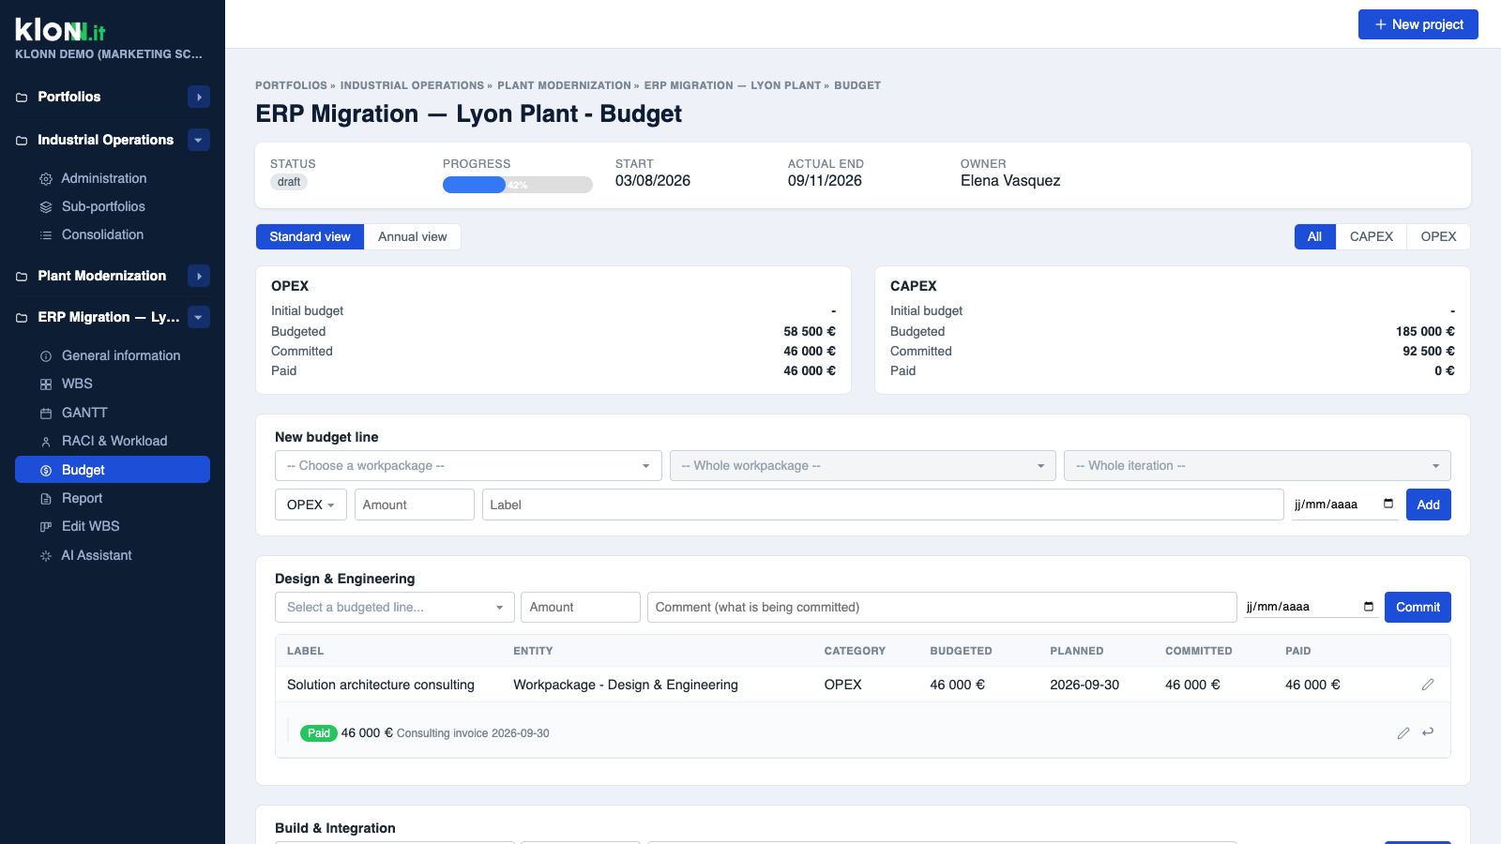Go to Industrial Operations breadcrumb link
The width and height of the screenshot is (1501, 844).
[x=412, y=85]
